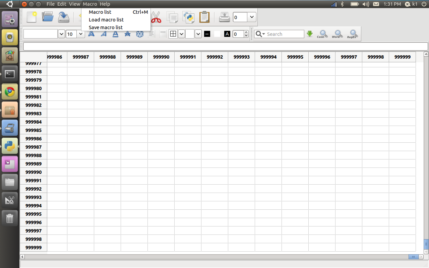This screenshot has height=268, width=429.
Task: Choose Load macro list from menu
Action: coord(106,20)
